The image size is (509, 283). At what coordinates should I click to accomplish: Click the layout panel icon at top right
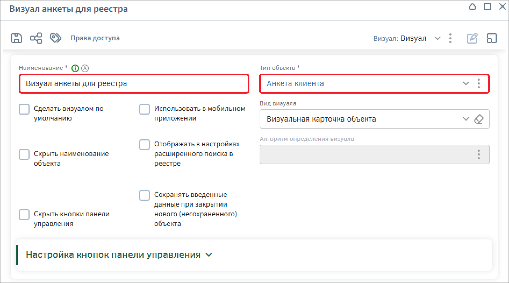coord(492,38)
